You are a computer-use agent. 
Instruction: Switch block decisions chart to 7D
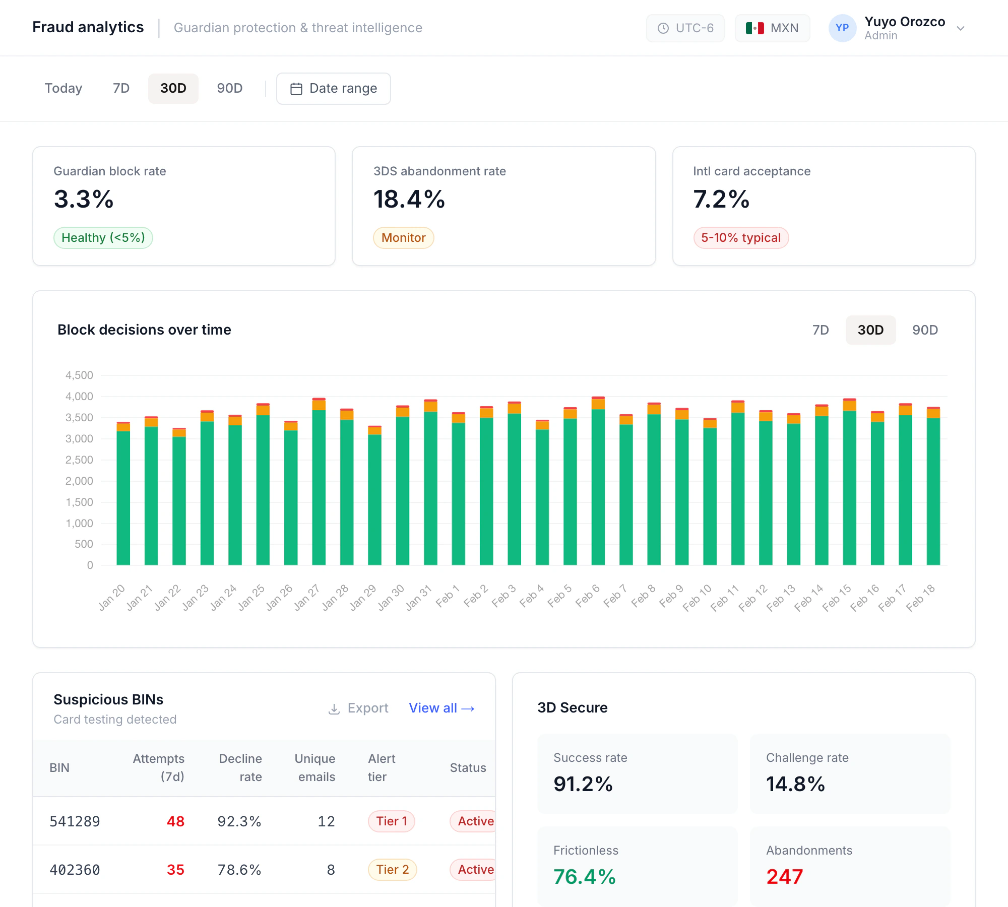(821, 330)
